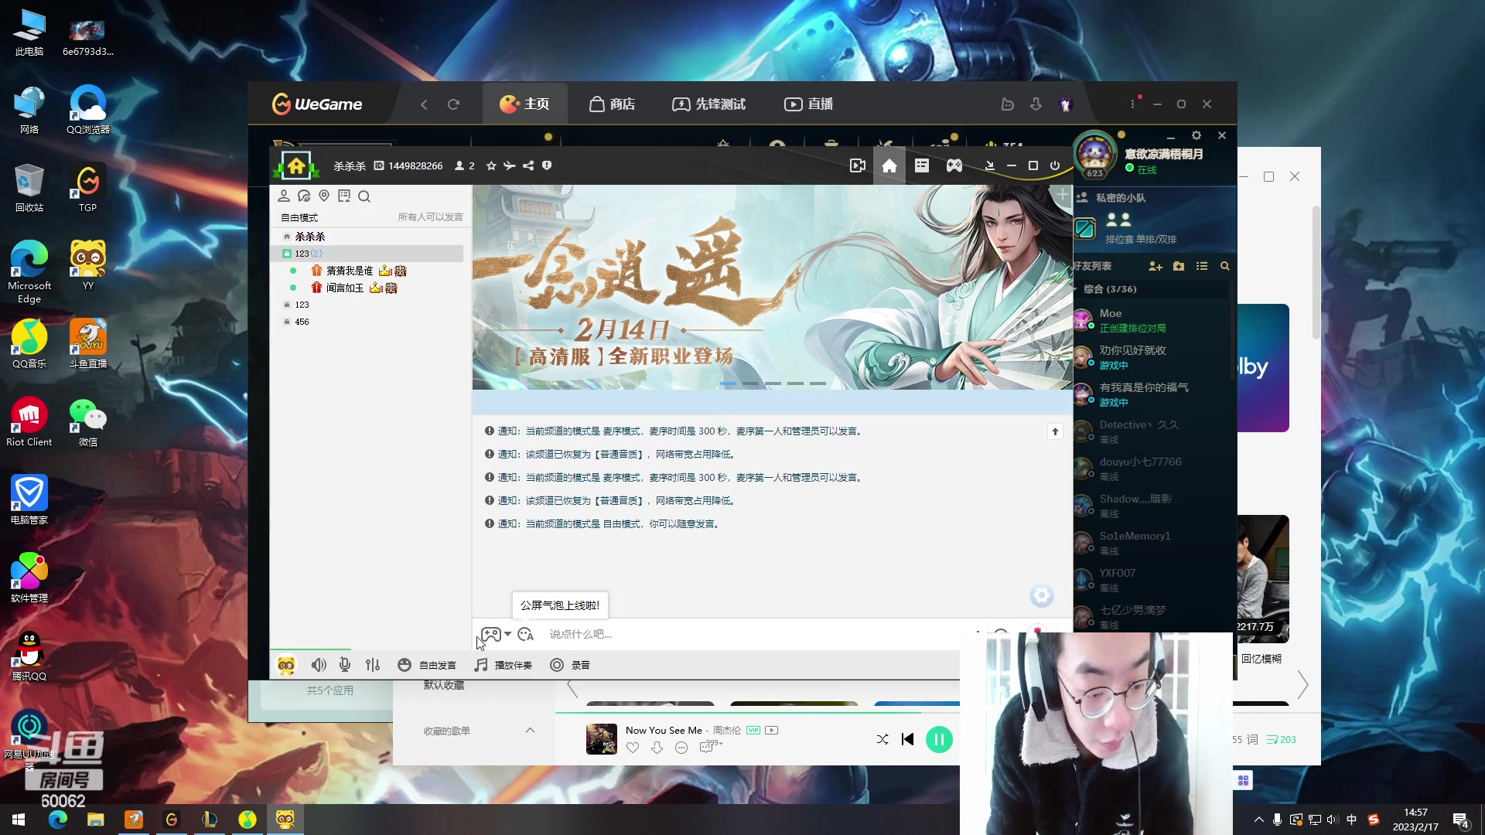Click the YY power exit icon
The height and width of the screenshot is (835, 1485).
point(1055,166)
